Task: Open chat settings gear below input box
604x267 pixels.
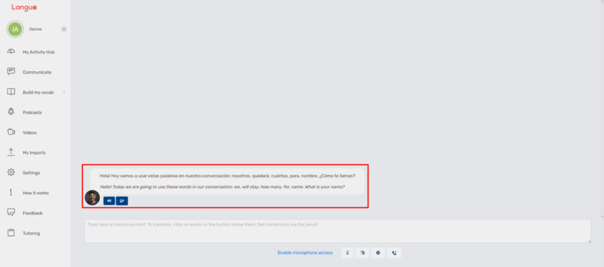Action: pos(378,253)
